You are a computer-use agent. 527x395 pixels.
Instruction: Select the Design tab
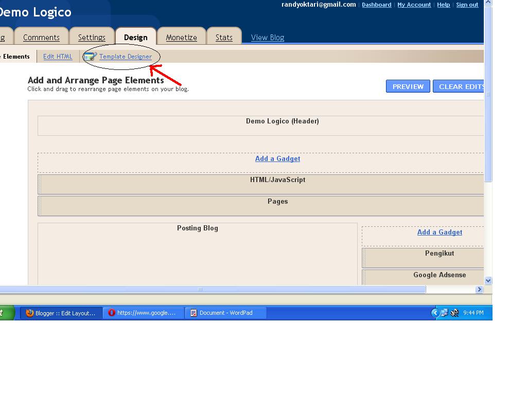coord(136,37)
